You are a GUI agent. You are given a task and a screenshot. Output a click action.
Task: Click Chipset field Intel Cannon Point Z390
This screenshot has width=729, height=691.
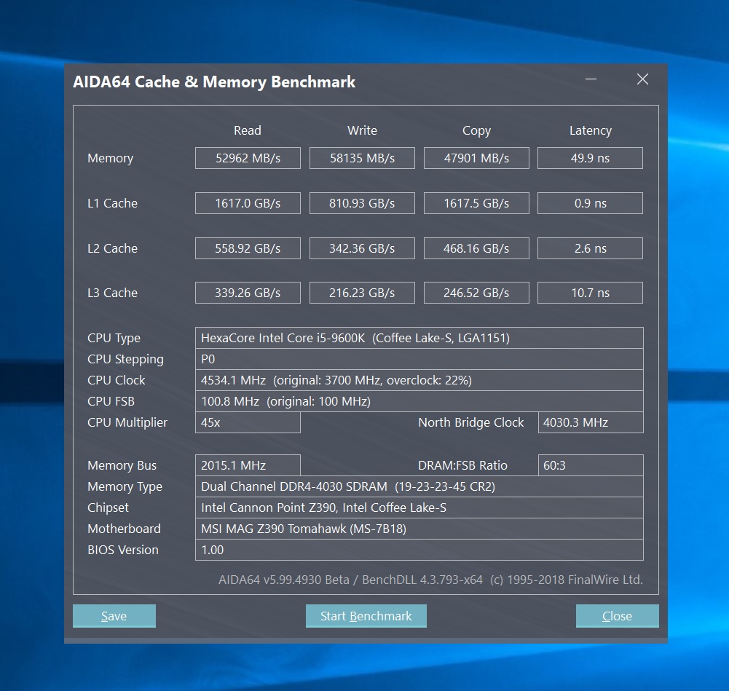tap(419, 508)
